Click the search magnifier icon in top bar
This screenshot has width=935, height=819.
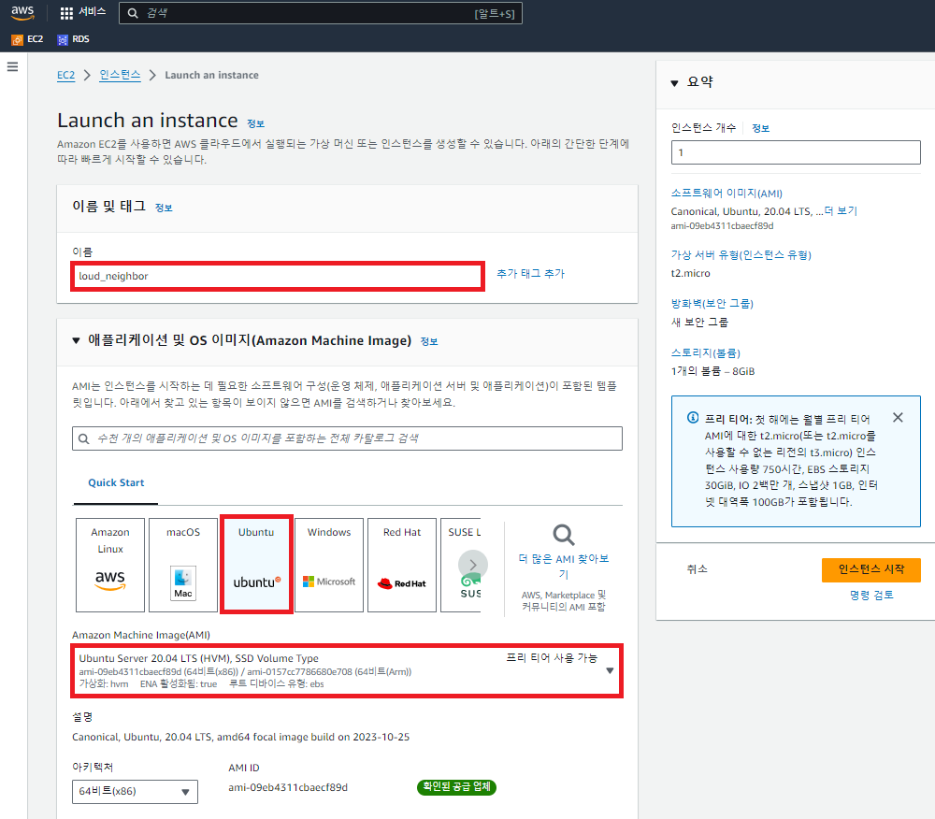tap(133, 13)
